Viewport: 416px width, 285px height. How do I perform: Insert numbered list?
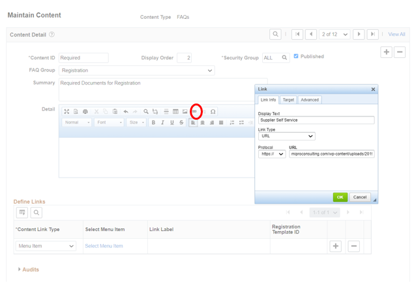(232, 122)
